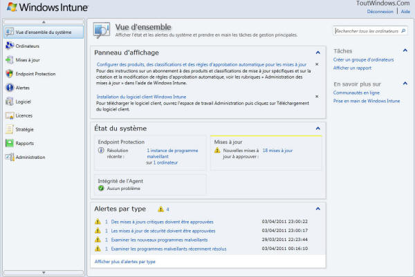Click the Ordinateurs icon in sidebar

(10, 46)
